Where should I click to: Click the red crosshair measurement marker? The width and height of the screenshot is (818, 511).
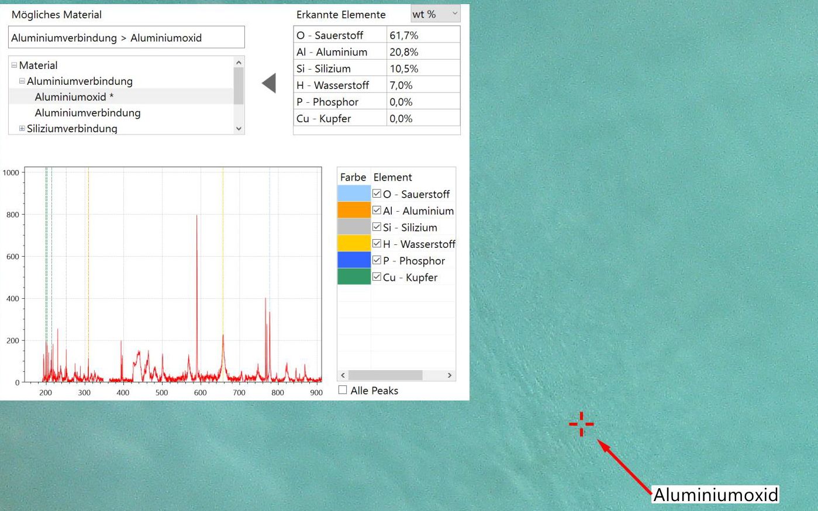click(581, 424)
